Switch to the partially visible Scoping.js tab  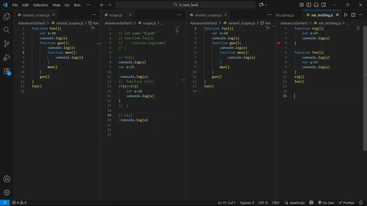point(285,15)
